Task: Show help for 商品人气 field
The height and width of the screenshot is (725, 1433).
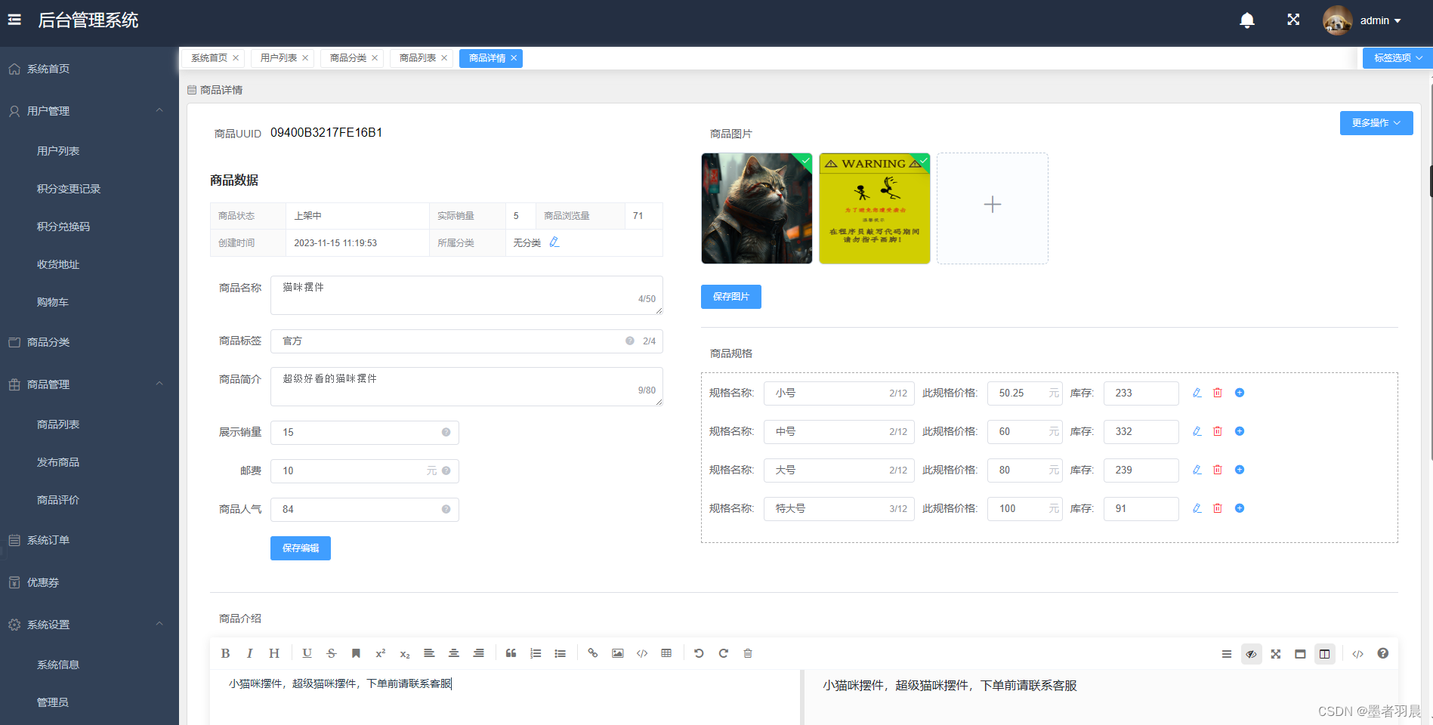Action: pyautogui.click(x=446, y=509)
